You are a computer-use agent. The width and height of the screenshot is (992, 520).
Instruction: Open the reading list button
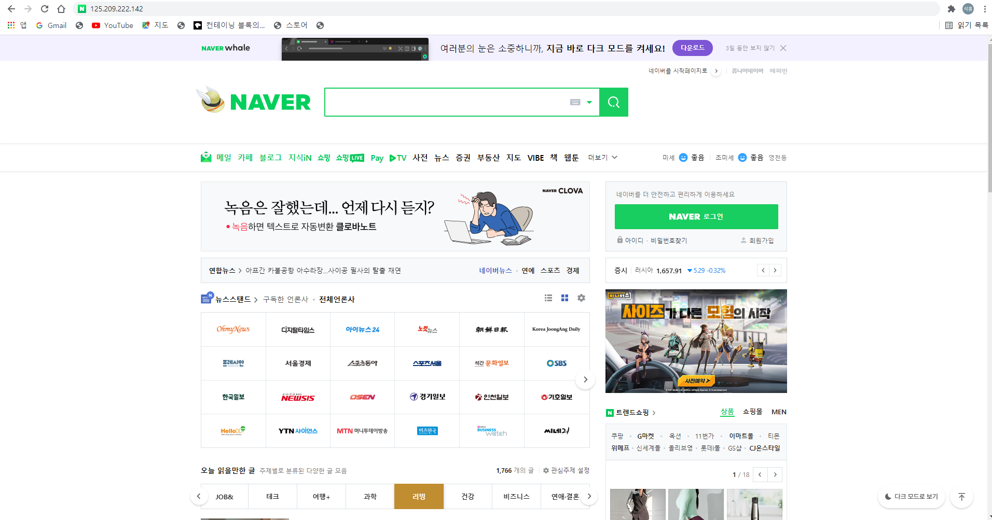967,25
